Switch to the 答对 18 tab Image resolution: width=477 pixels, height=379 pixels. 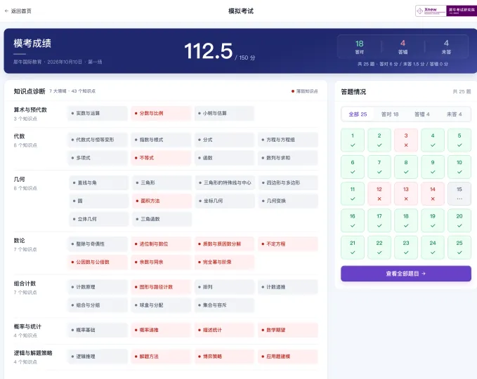pyautogui.click(x=390, y=114)
